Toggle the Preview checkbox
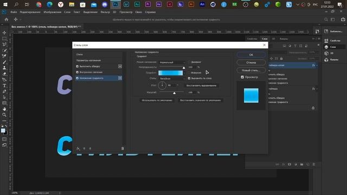The height and width of the screenshot is (195, 347). coord(242,77)
